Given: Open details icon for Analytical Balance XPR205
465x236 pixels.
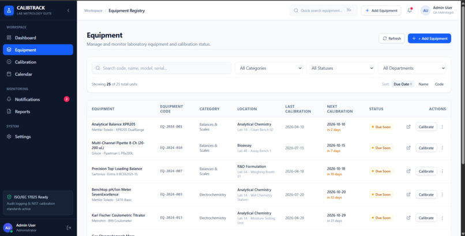Looking at the screenshot, I should tap(408, 126).
